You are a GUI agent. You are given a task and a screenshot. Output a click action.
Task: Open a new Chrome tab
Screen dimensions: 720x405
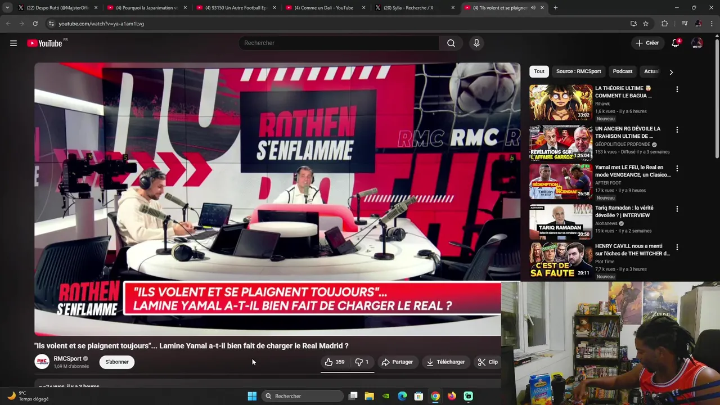(556, 8)
